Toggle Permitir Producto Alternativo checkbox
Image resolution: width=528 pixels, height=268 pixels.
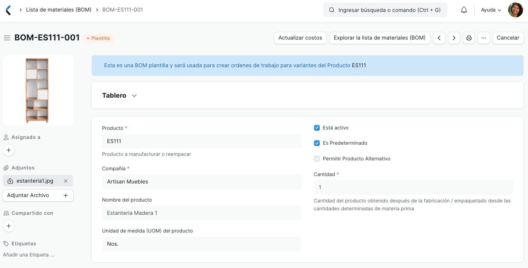(317, 159)
